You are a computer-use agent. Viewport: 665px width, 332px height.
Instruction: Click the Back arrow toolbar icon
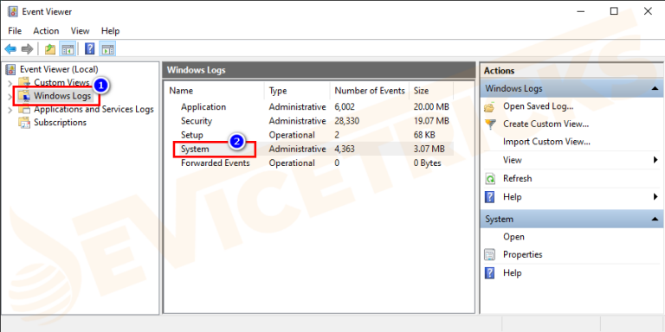pos(10,49)
